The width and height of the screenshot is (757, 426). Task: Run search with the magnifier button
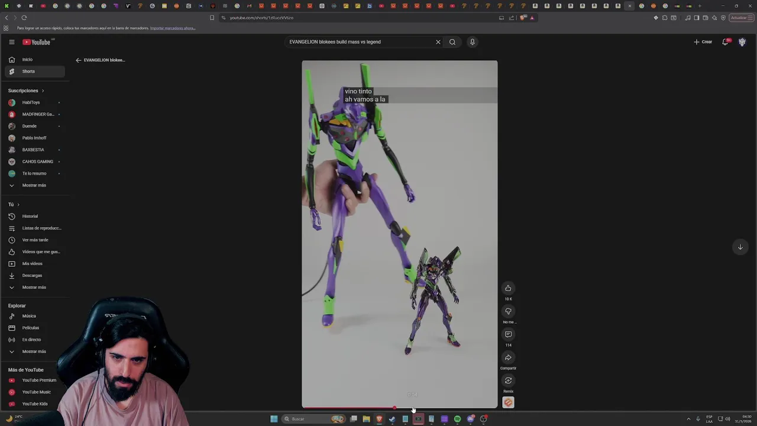click(x=452, y=42)
